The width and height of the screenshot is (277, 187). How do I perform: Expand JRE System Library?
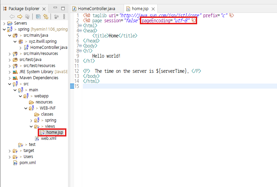(10, 72)
